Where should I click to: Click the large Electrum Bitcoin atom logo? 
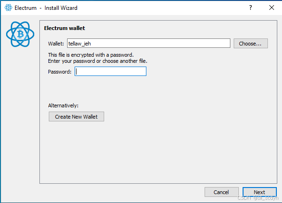pyautogui.click(x=20, y=34)
